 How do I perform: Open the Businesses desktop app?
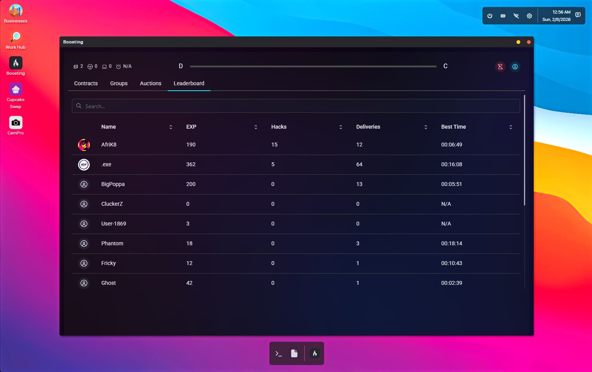tap(15, 11)
